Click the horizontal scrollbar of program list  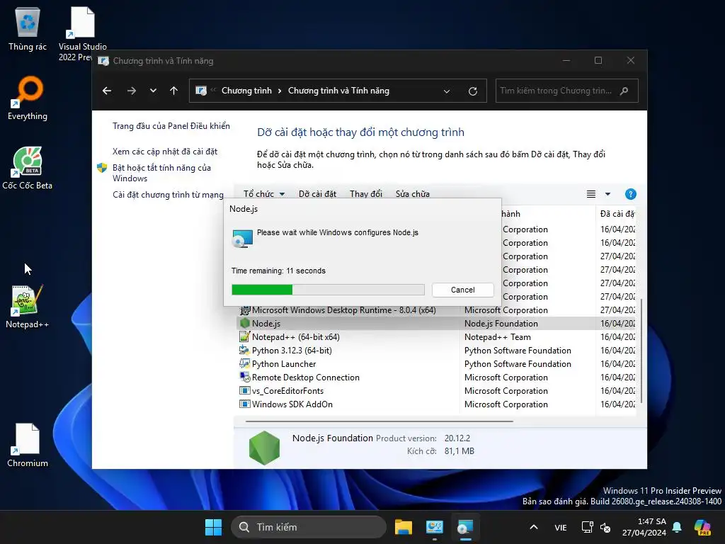[379, 421]
